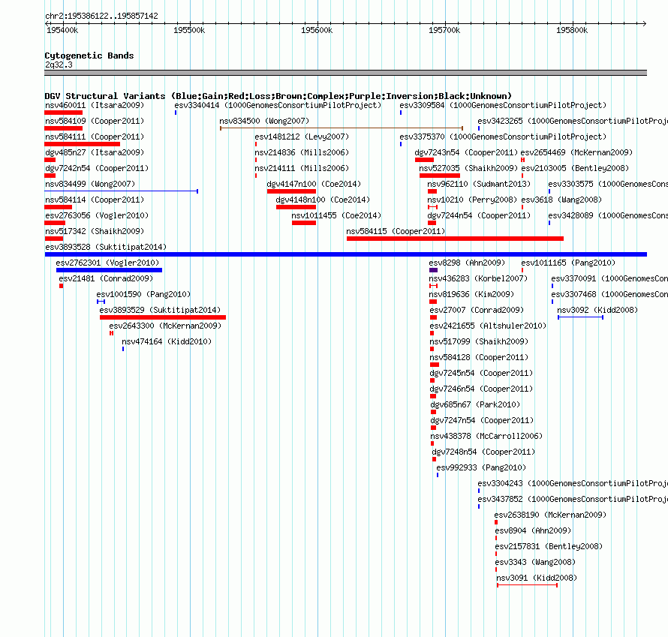
Task: Click nsv517342 (Shaikh2009) label
Action: click(x=95, y=231)
